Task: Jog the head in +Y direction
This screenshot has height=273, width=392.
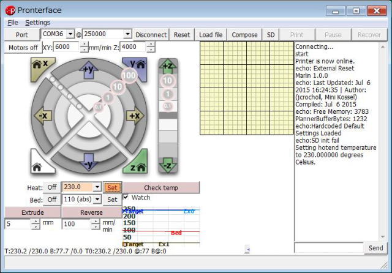Action: (89, 69)
